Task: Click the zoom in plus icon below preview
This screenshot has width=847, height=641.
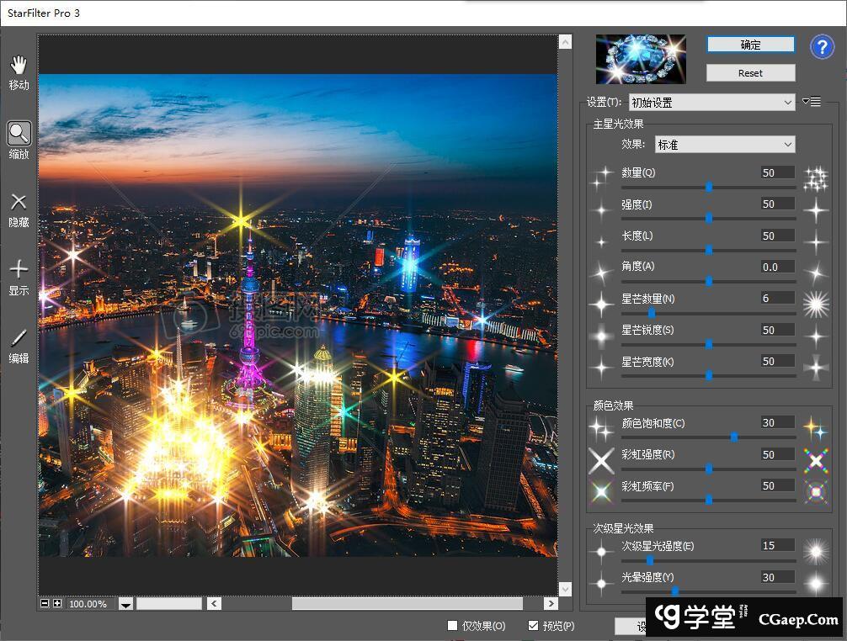Action: (57, 603)
